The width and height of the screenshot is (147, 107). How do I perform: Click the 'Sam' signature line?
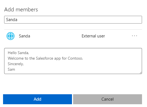[11, 70]
